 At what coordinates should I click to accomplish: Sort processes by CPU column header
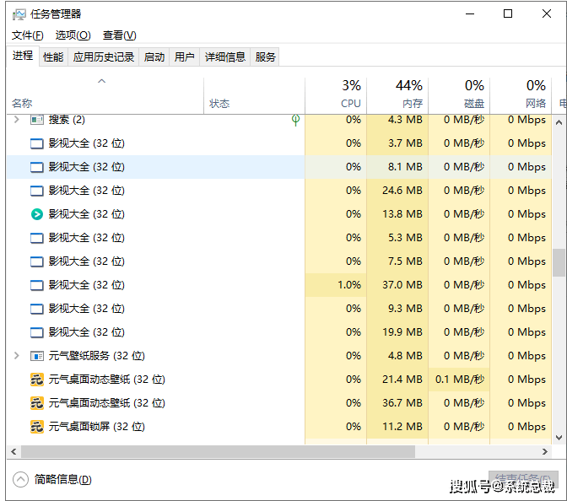click(x=336, y=94)
